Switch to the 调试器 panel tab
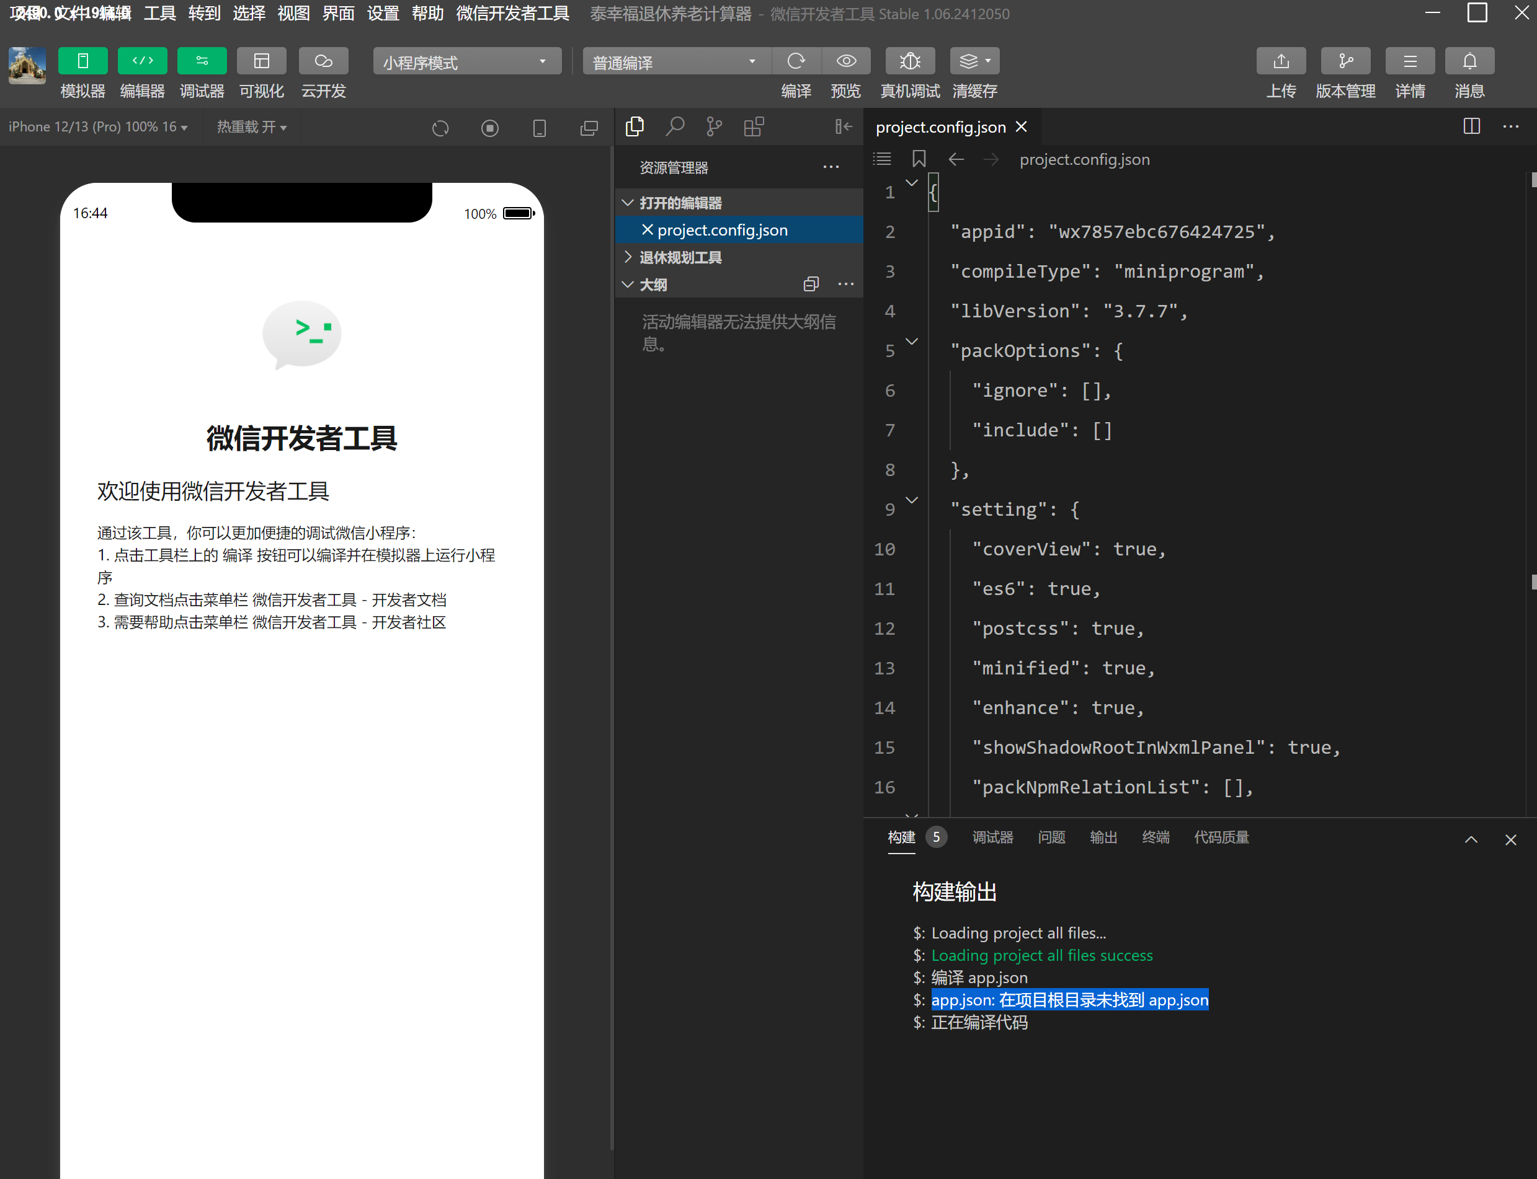This screenshot has width=1537, height=1179. pyautogui.click(x=993, y=837)
